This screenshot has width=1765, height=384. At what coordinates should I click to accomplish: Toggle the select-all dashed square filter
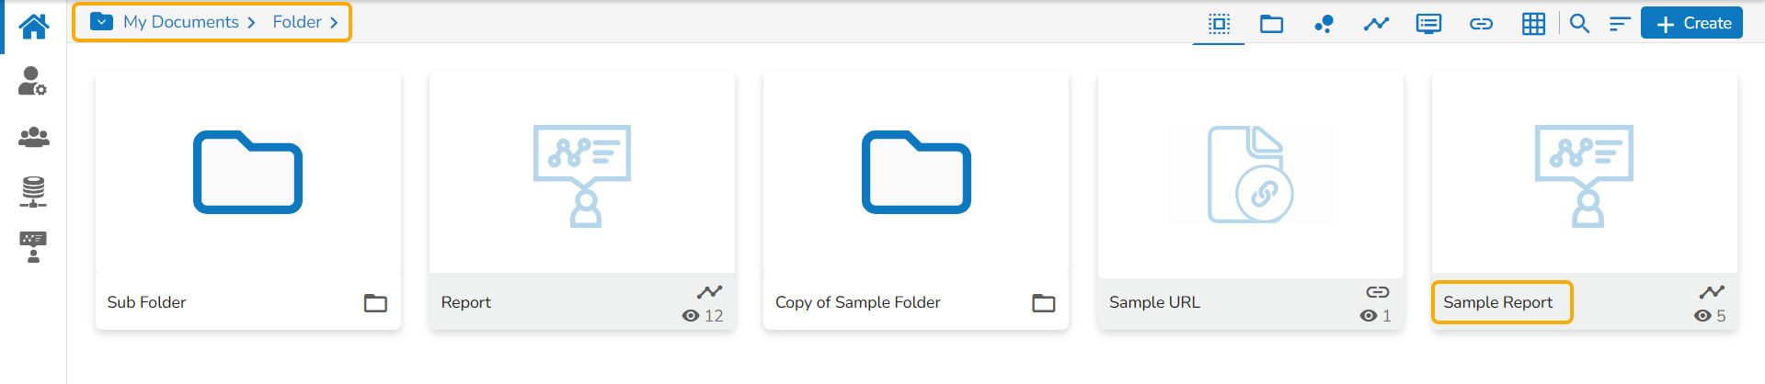click(1219, 24)
